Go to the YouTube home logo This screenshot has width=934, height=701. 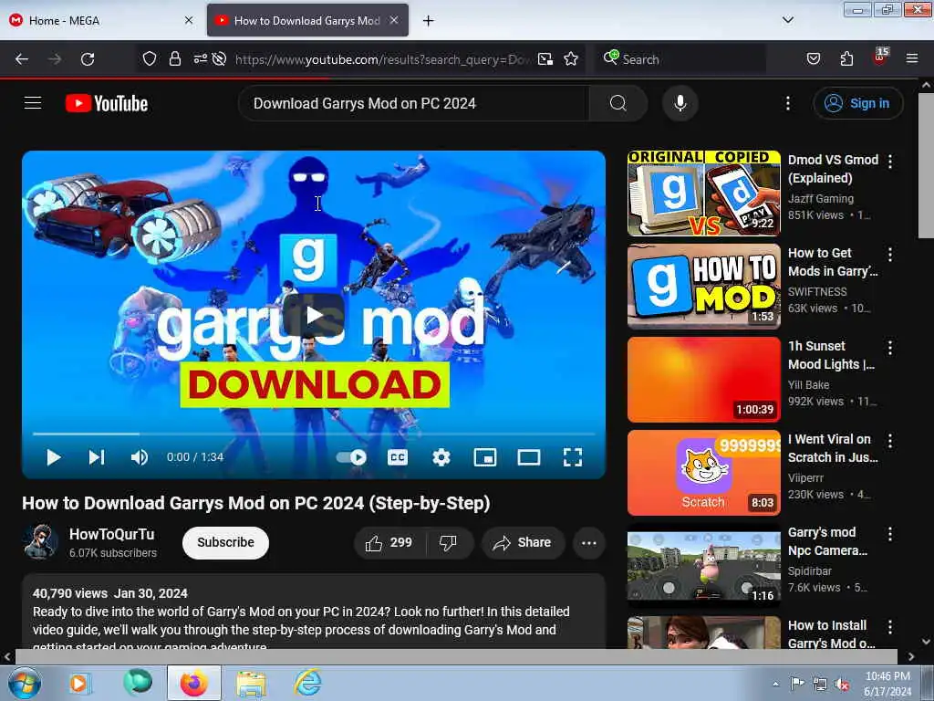coord(107,103)
